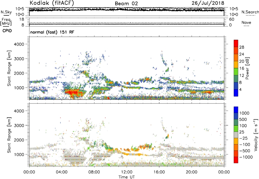Click the 'N.Search' label
The height and width of the screenshot is (179, 259).
250,12
